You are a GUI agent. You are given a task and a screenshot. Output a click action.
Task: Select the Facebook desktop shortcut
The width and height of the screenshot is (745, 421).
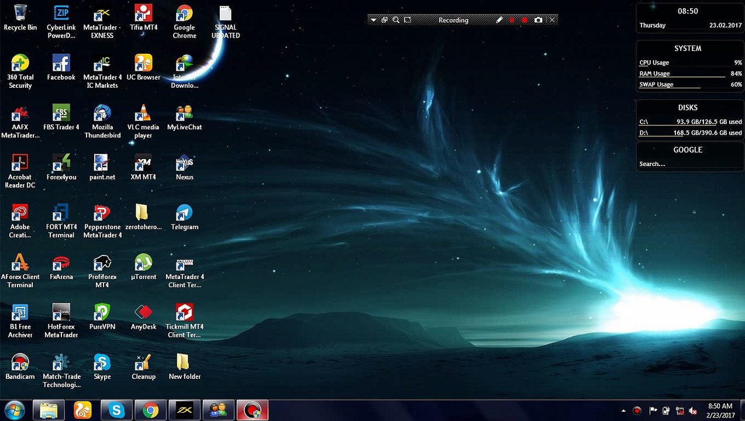(x=61, y=68)
